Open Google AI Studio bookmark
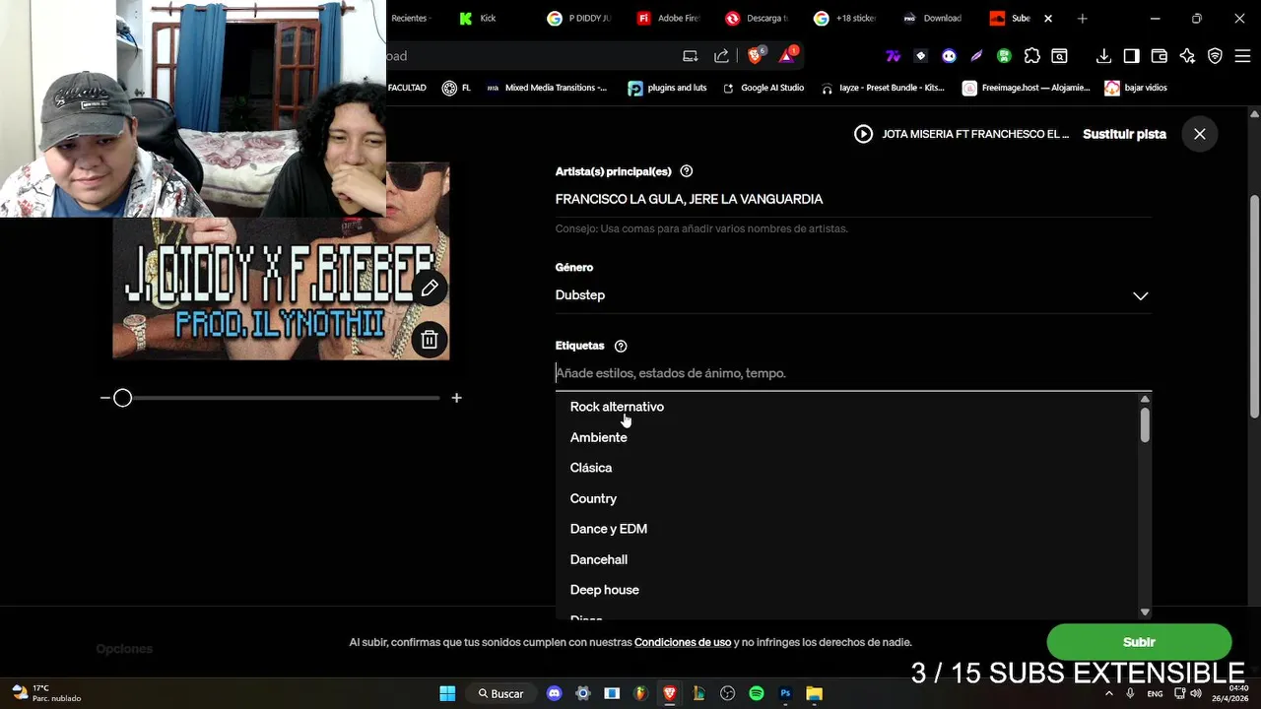Image resolution: width=1261 pixels, height=709 pixels. (763, 88)
